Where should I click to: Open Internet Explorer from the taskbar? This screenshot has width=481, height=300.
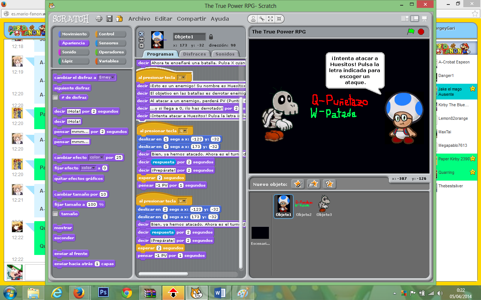57,292
